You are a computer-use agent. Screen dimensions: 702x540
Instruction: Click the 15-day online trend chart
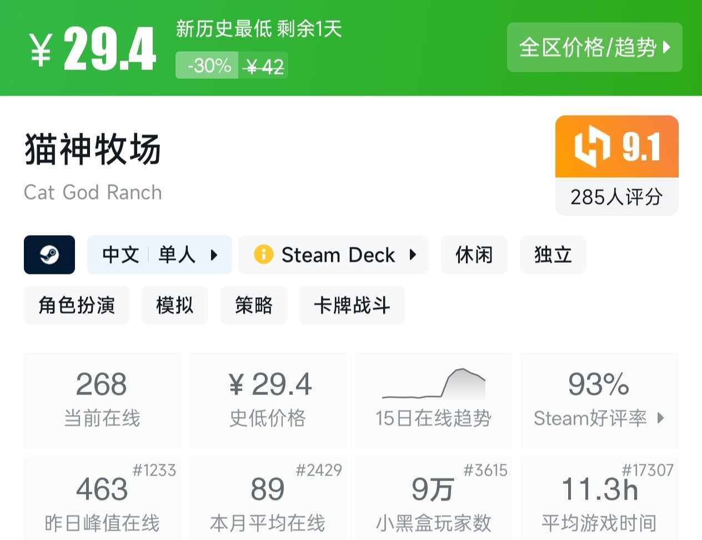coord(434,384)
